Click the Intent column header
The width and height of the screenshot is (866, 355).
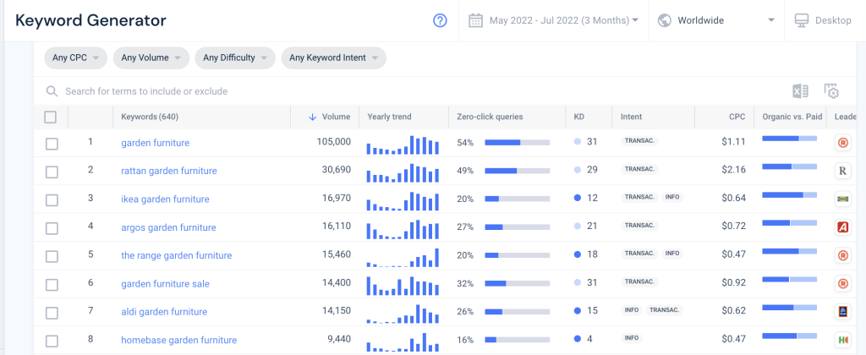[x=631, y=117]
